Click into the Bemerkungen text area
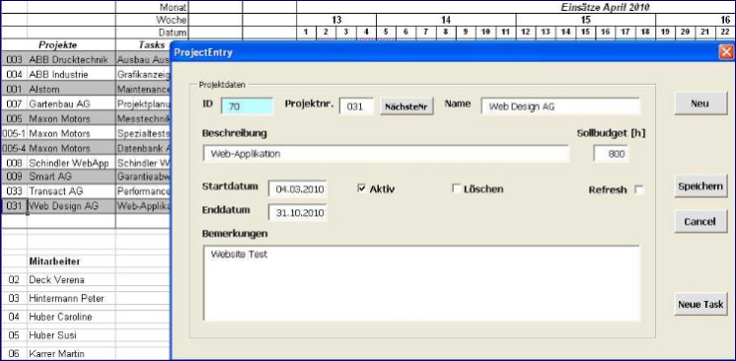The image size is (736, 361). [421, 283]
